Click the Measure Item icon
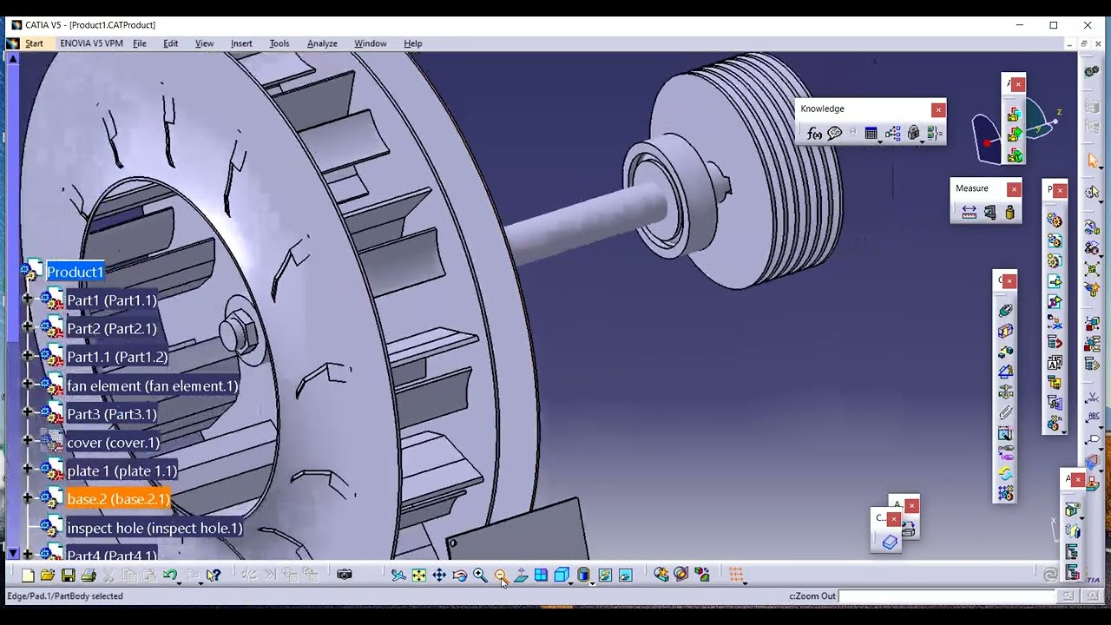1111x625 pixels. (989, 213)
